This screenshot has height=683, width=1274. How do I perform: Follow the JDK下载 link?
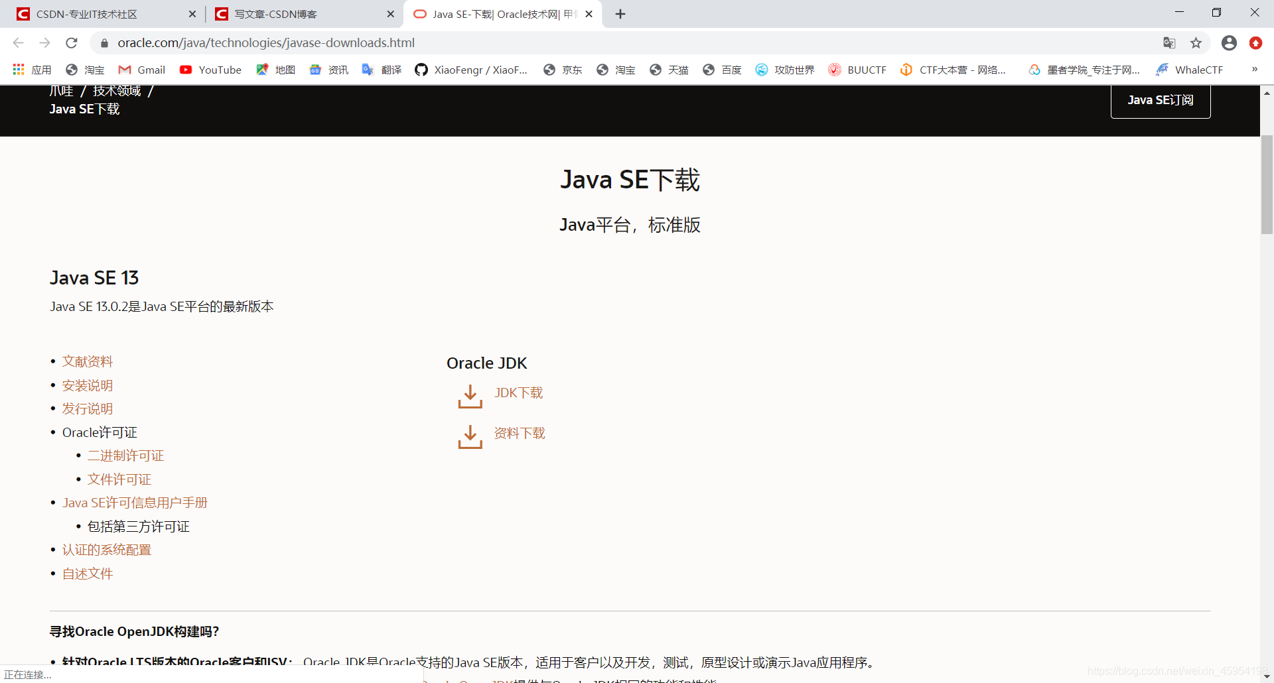(x=518, y=393)
